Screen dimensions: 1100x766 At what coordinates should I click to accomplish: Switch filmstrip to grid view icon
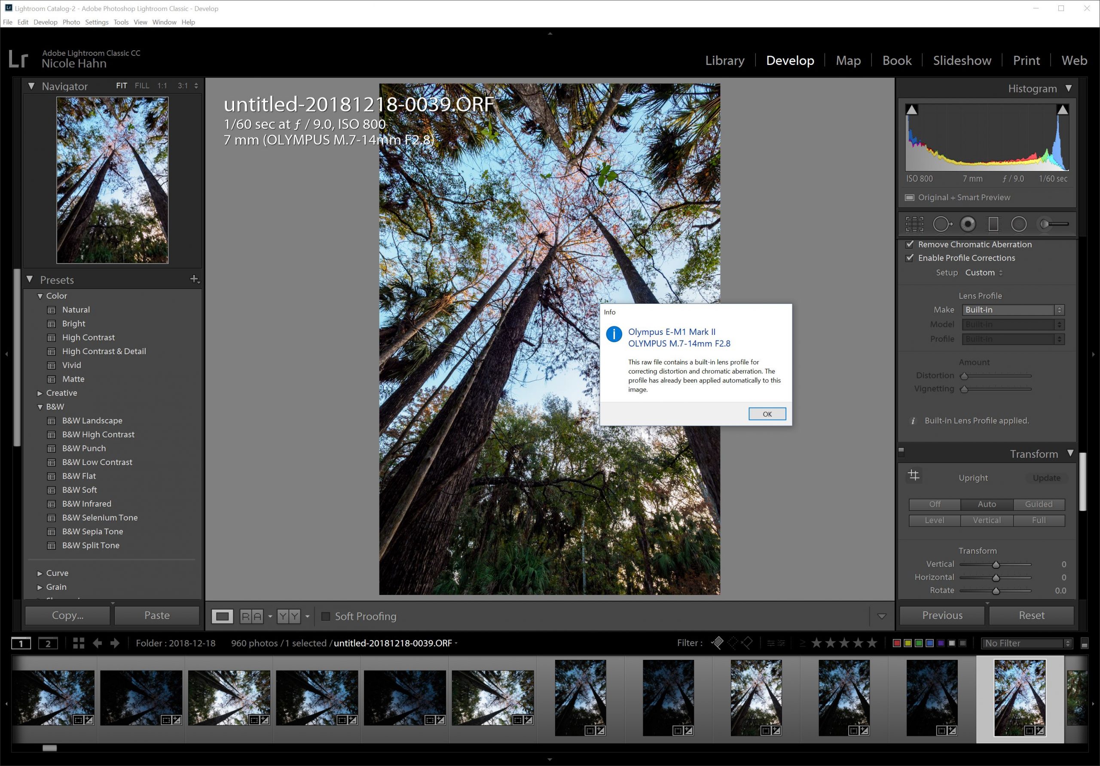pyautogui.click(x=79, y=643)
